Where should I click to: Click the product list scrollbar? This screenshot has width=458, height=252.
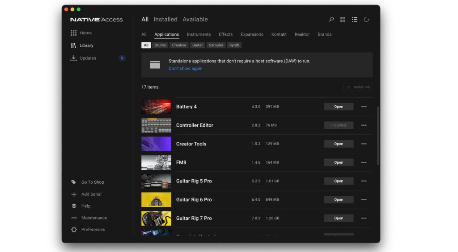coord(378,136)
